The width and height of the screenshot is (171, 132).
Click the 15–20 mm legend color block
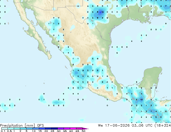[x=42, y=128]
